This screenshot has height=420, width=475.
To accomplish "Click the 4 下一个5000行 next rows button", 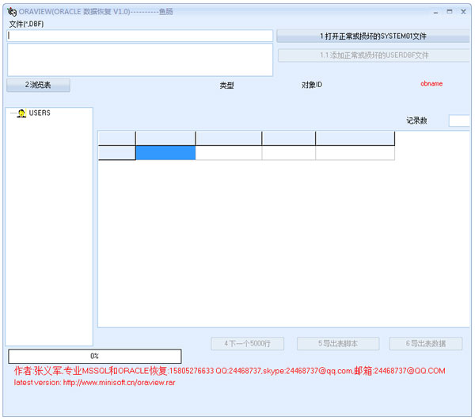I will 247,344.
